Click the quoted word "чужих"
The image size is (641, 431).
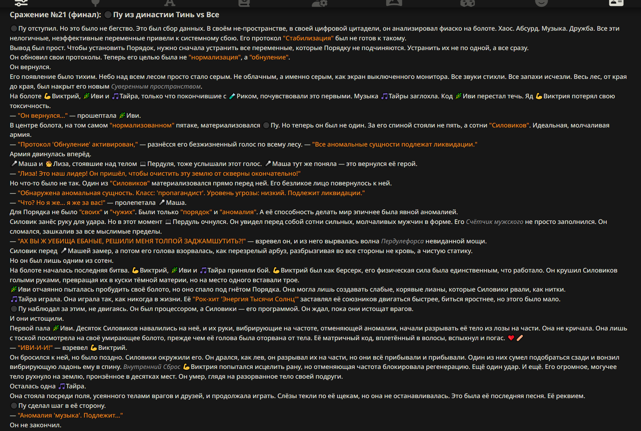click(123, 212)
